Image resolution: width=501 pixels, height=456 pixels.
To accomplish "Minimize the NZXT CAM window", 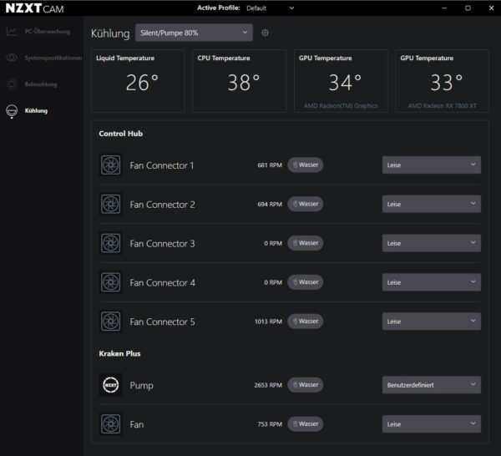I will coord(444,8).
